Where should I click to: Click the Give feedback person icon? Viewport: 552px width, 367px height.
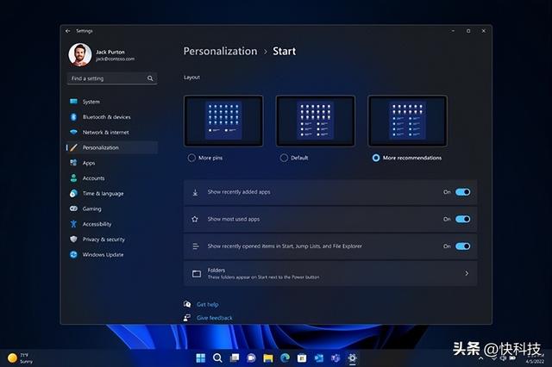pyautogui.click(x=187, y=318)
